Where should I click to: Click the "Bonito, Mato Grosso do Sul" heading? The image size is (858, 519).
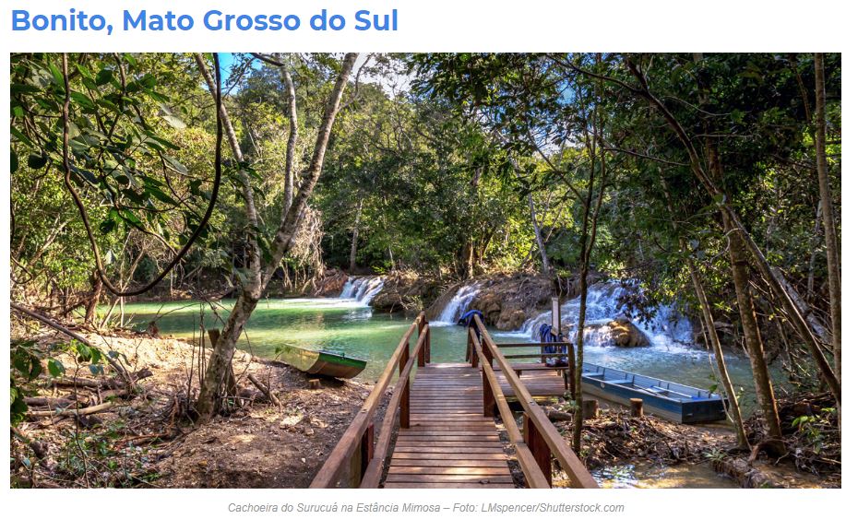coord(204,21)
